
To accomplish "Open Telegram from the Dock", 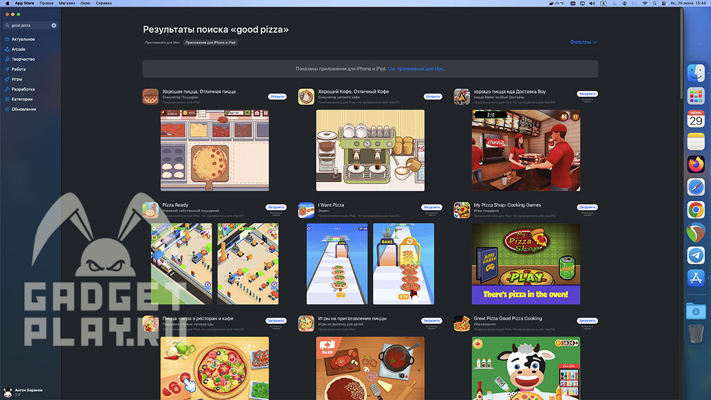I will pyautogui.click(x=696, y=255).
